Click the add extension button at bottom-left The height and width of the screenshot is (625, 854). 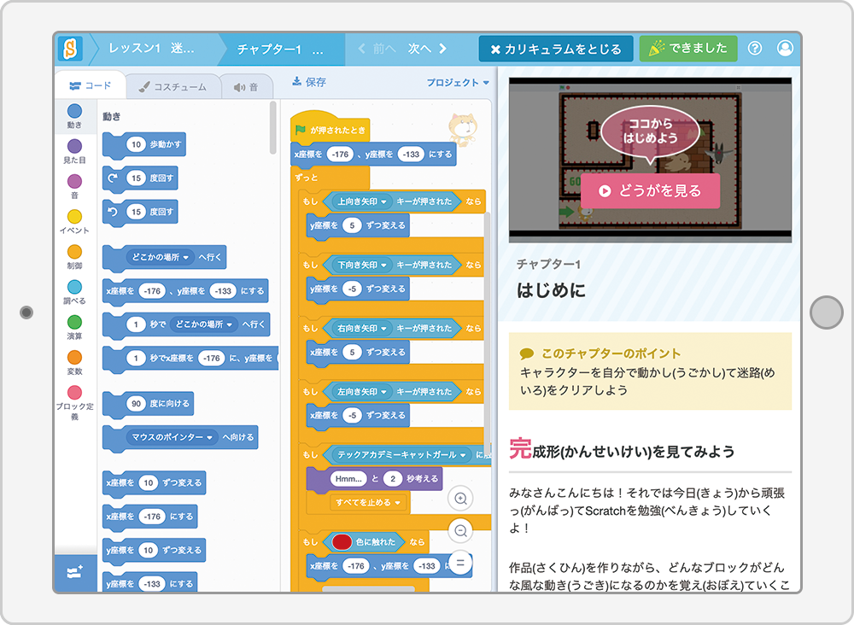tap(75, 573)
